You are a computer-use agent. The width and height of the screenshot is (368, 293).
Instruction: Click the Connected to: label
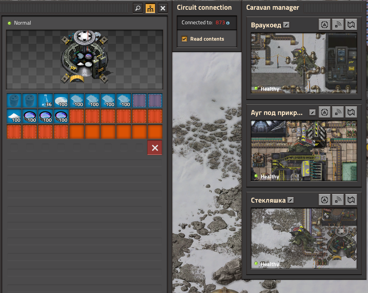[x=197, y=23]
